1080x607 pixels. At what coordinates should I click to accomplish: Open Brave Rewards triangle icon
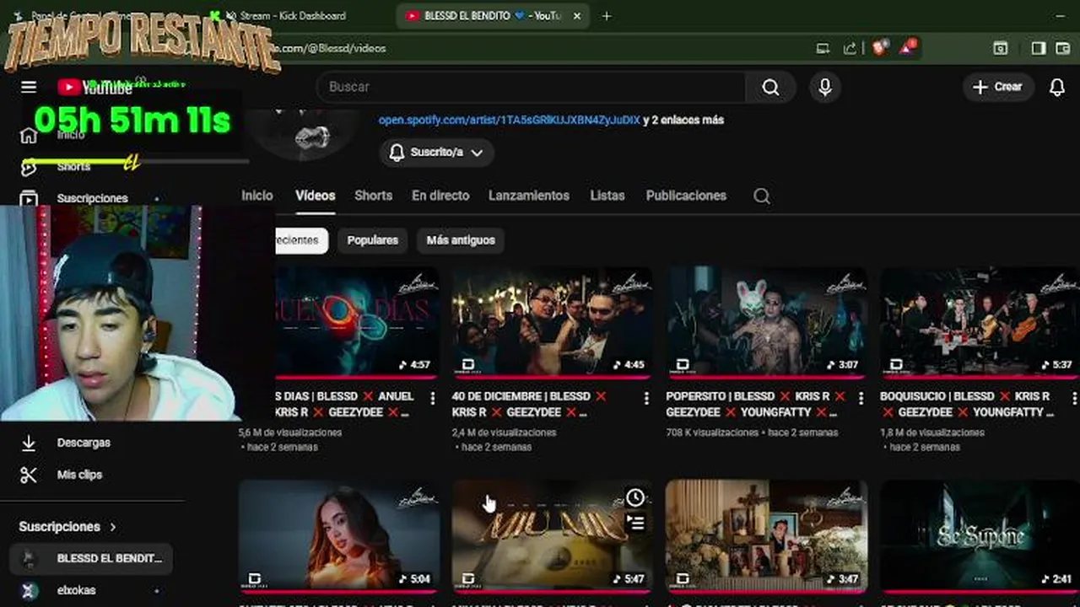908,48
